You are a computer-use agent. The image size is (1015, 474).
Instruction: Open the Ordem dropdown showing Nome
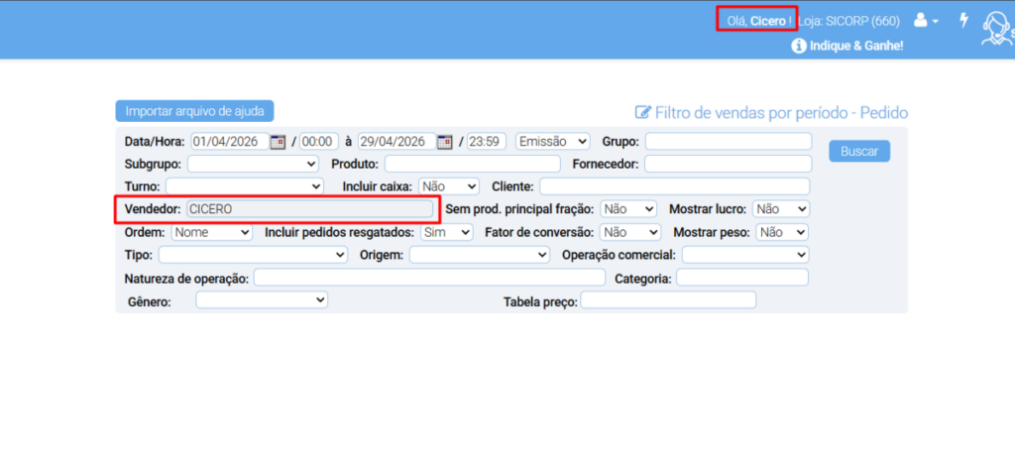click(212, 232)
